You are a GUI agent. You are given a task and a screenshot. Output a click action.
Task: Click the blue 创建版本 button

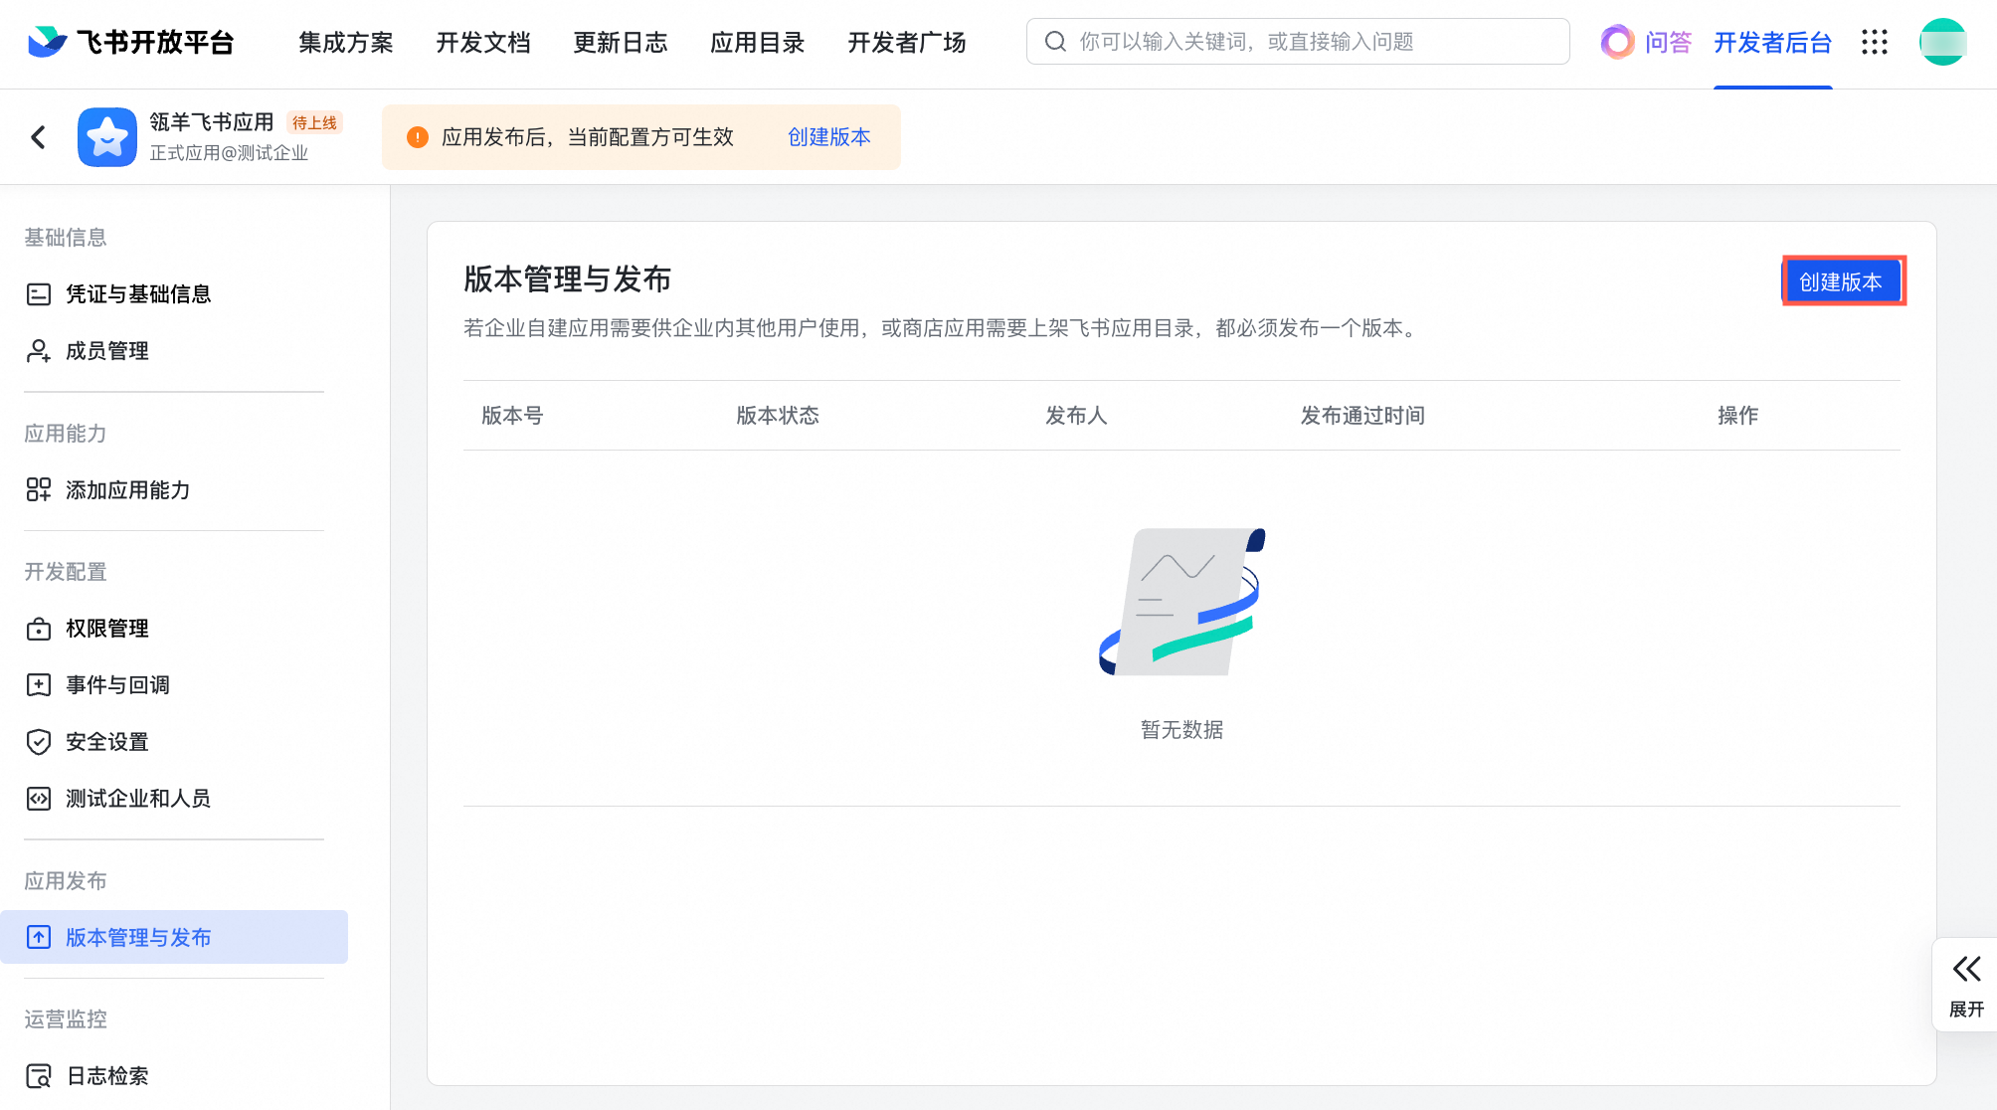tap(1841, 281)
